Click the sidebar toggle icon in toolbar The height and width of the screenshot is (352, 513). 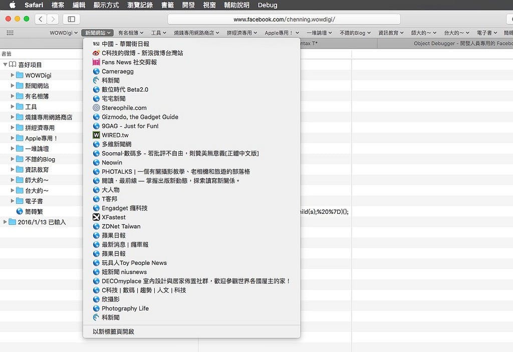[x=71, y=19]
